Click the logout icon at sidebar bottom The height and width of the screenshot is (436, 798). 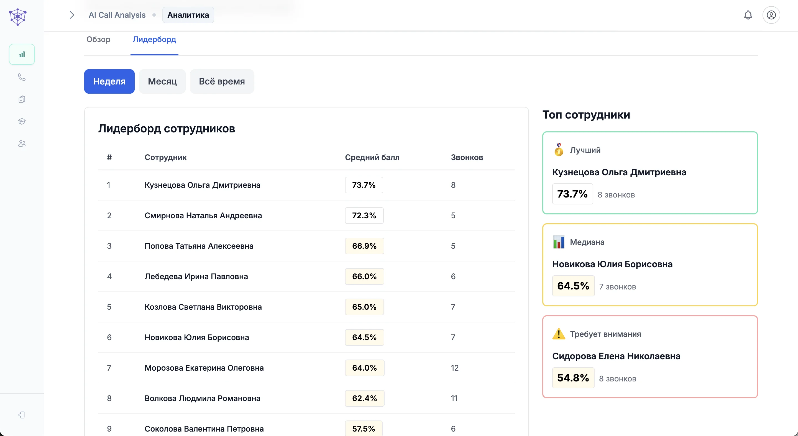[x=22, y=415]
